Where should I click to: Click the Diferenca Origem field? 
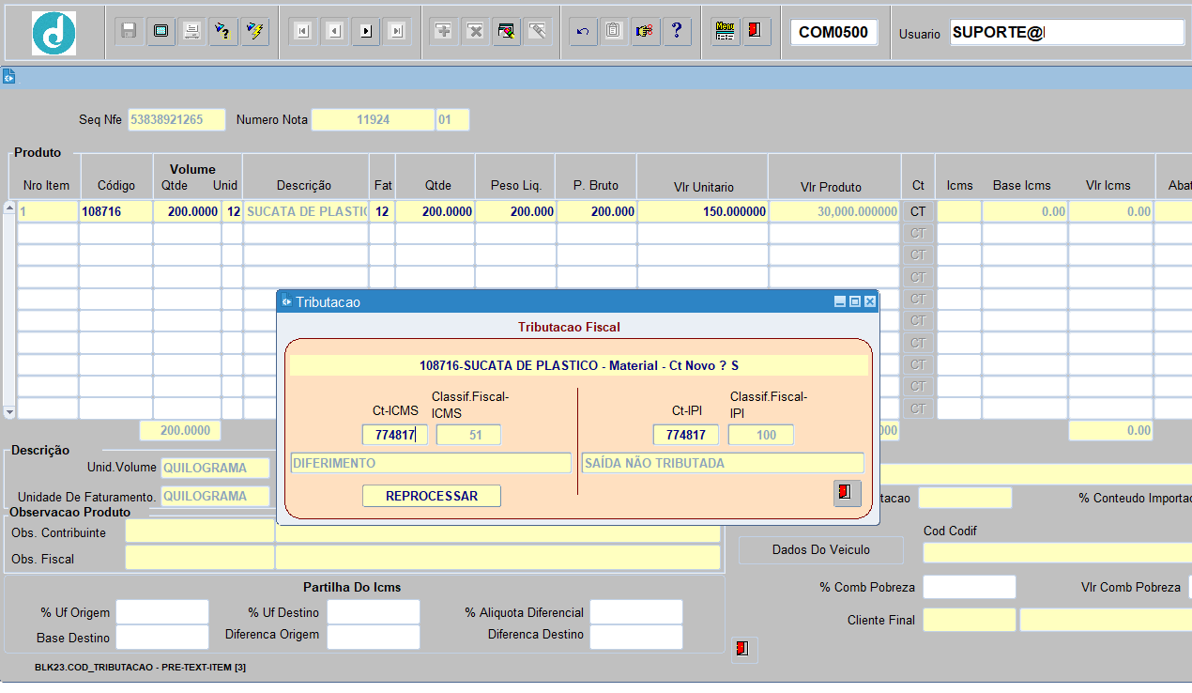coord(373,637)
